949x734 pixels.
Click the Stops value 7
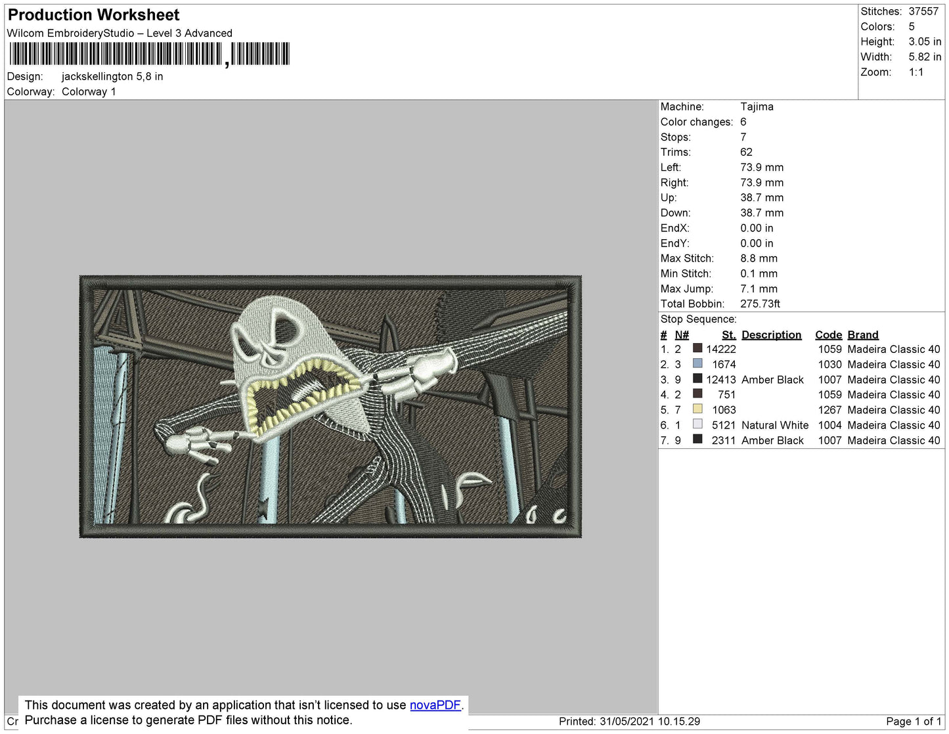click(743, 137)
